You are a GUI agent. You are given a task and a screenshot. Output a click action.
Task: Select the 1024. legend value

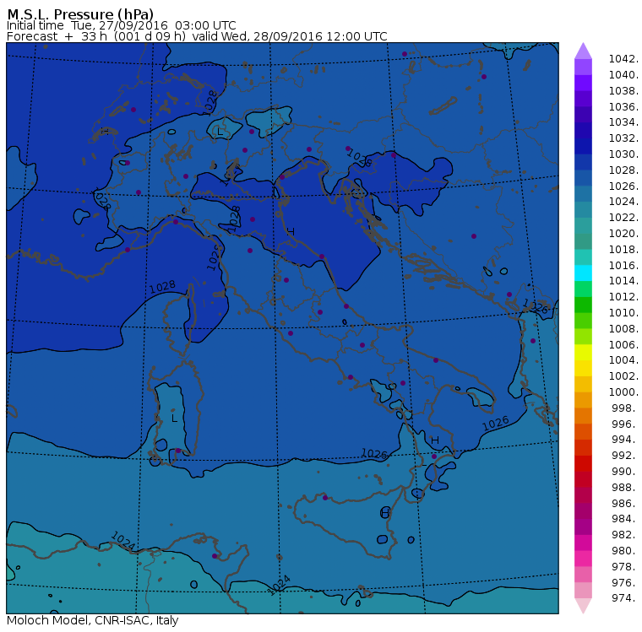(x=623, y=202)
